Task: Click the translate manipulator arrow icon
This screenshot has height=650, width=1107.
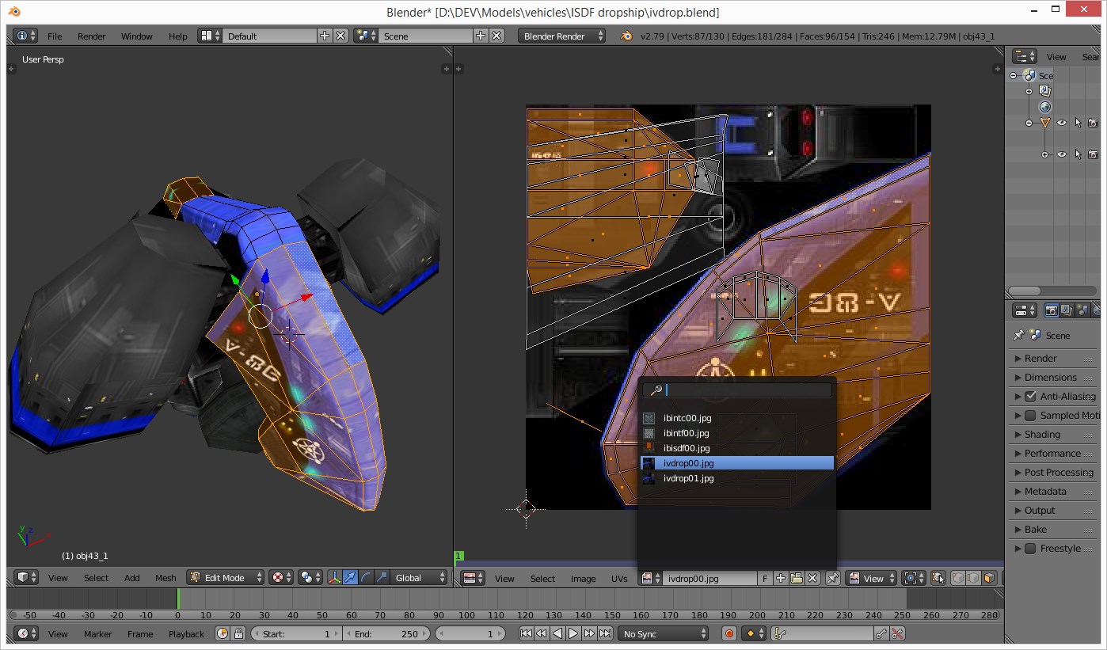Action: coord(351,578)
